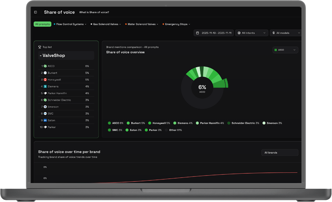Toggle SMC 3% legend entry
The width and height of the screenshot is (332, 202).
pyautogui.click(x=115, y=130)
